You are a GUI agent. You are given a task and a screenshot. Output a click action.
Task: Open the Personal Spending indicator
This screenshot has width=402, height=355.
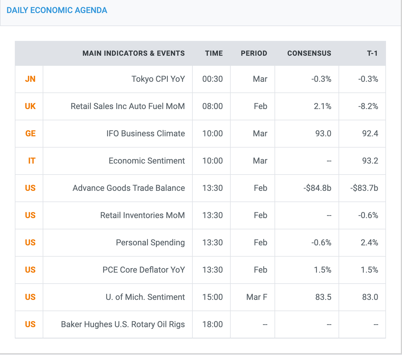(150, 243)
